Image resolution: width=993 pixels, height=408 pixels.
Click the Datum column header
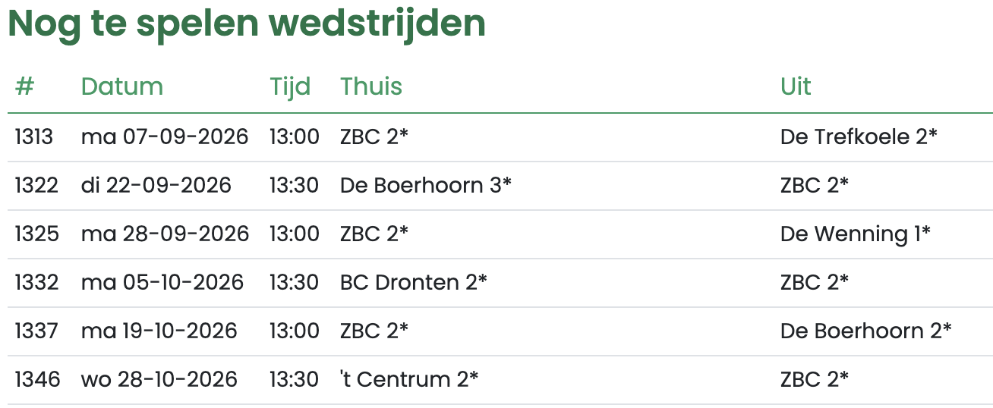click(122, 86)
